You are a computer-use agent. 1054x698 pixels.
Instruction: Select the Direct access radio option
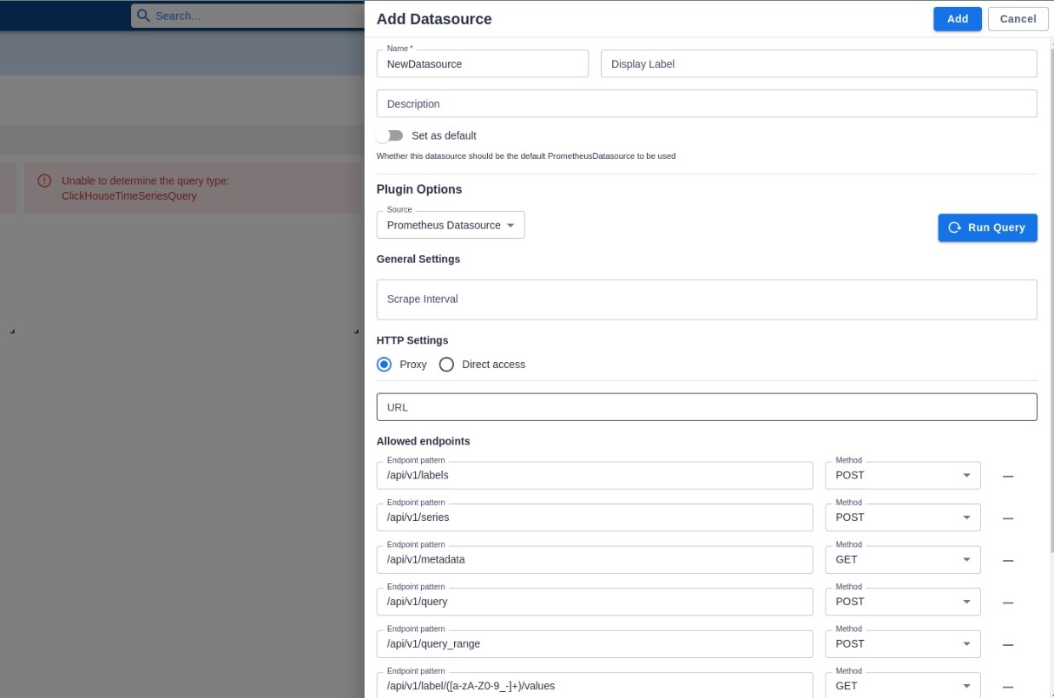click(446, 365)
